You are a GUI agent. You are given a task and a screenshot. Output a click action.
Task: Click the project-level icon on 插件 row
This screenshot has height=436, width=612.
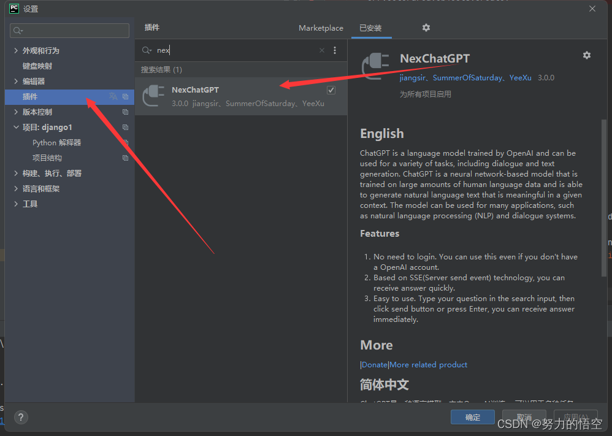click(x=125, y=96)
